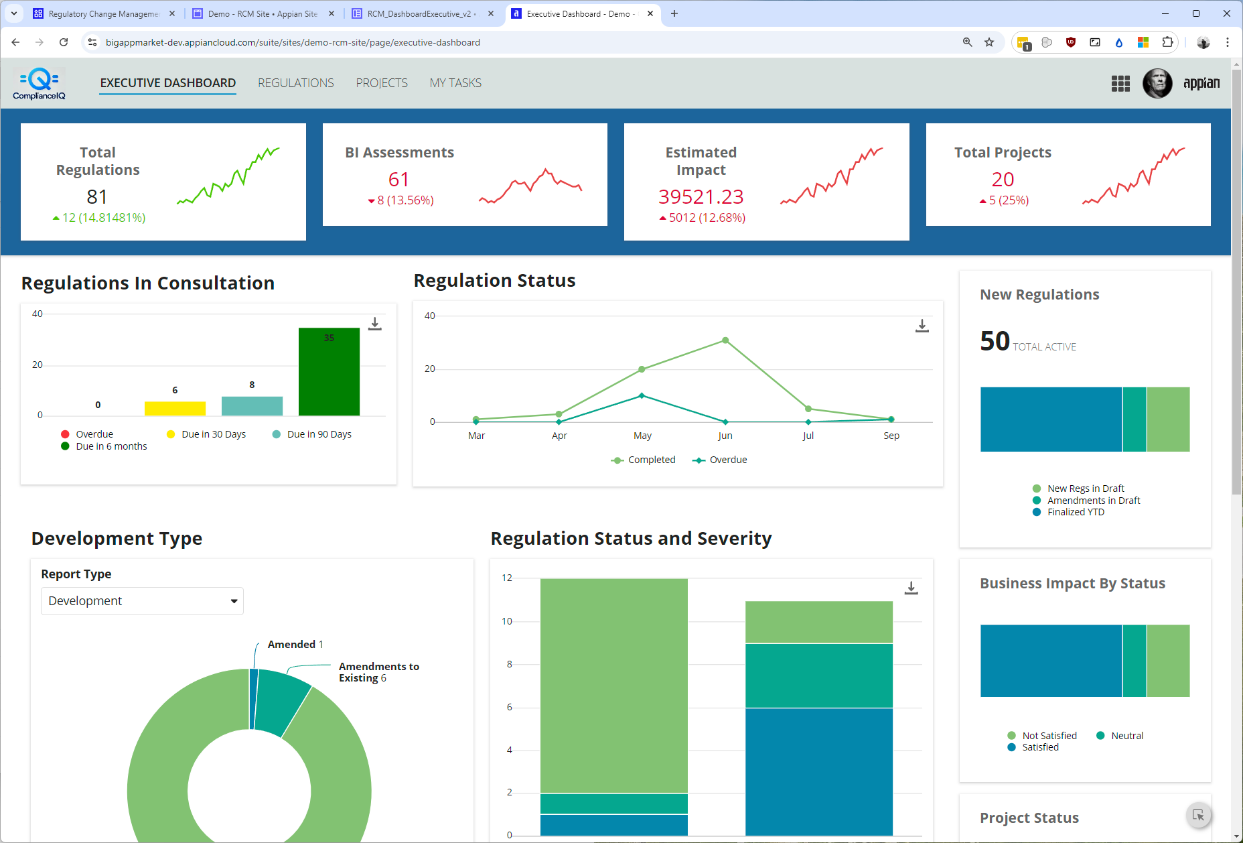1243x843 pixels.
Task: Open Chrome's three-dot menu
Action: (x=1228, y=42)
